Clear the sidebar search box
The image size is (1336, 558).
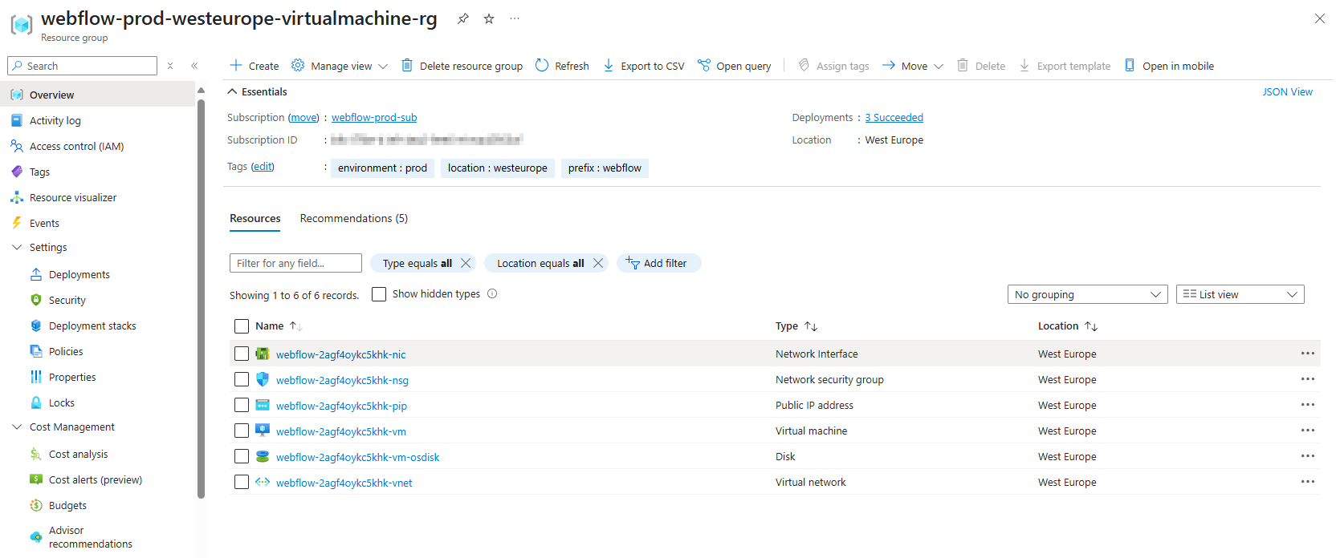tap(170, 66)
